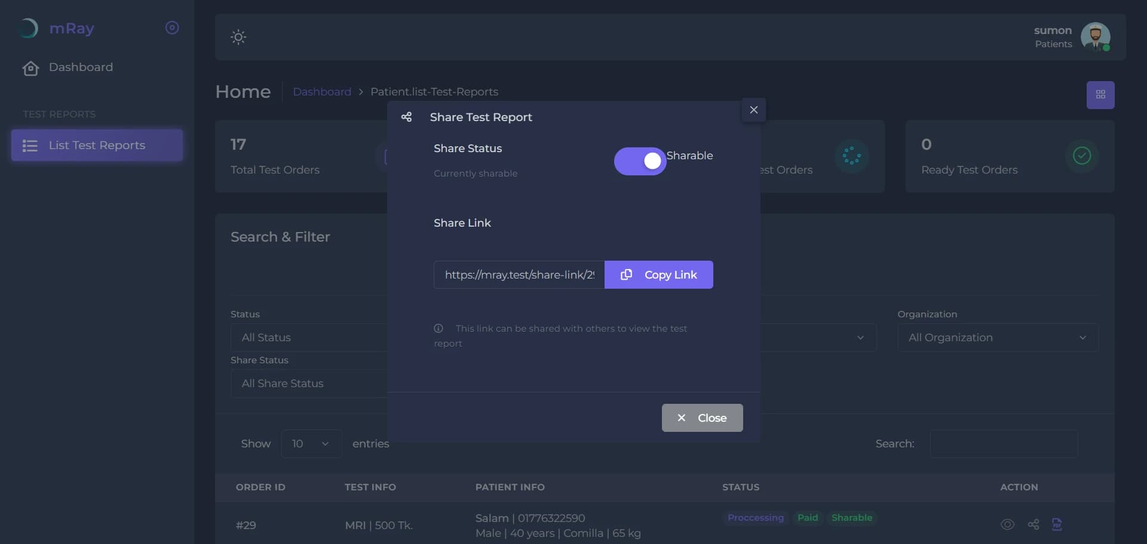Click the Ready Test Orders checkmark icon
This screenshot has height=544, width=1147.
click(x=1082, y=156)
